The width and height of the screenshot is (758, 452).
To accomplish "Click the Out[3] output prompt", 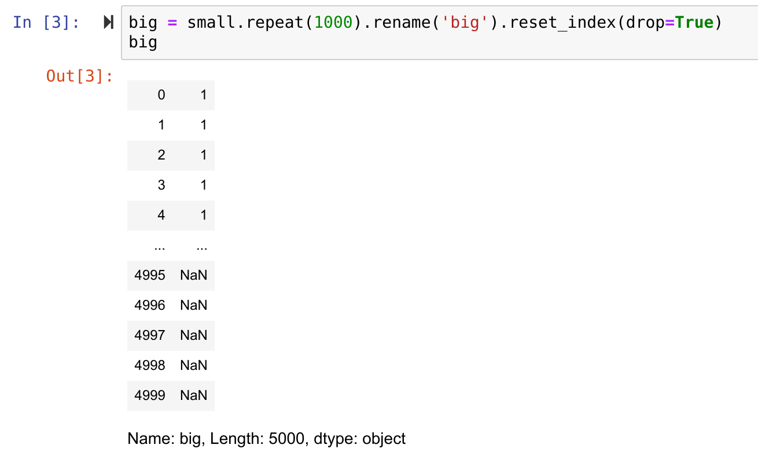I will [80, 76].
